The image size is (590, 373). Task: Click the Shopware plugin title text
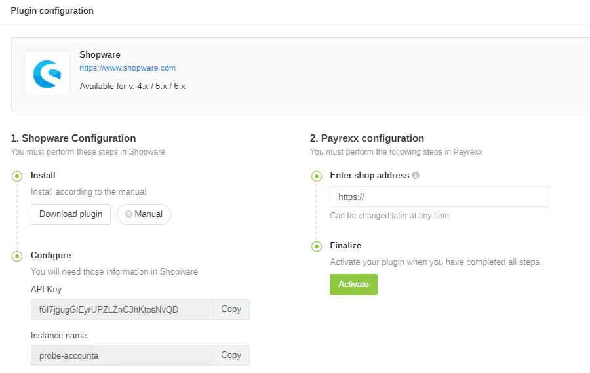pyautogui.click(x=100, y=55)
